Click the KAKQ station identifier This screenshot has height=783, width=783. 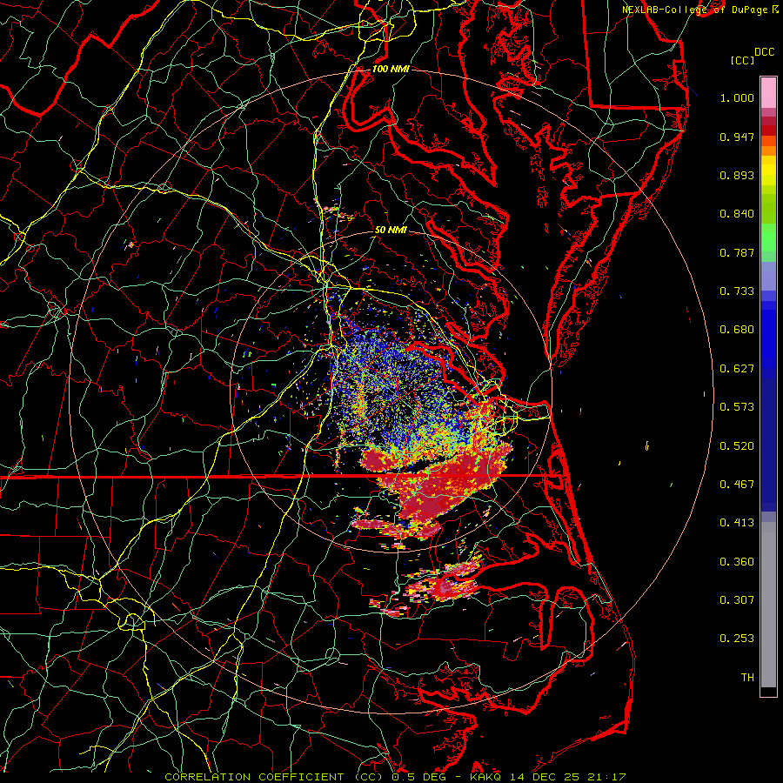coord(487,777)
